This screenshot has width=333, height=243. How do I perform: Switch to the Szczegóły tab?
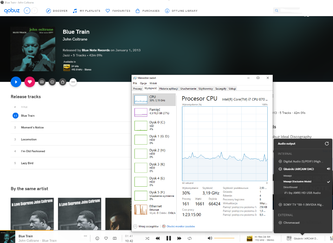tap(221, 89)
